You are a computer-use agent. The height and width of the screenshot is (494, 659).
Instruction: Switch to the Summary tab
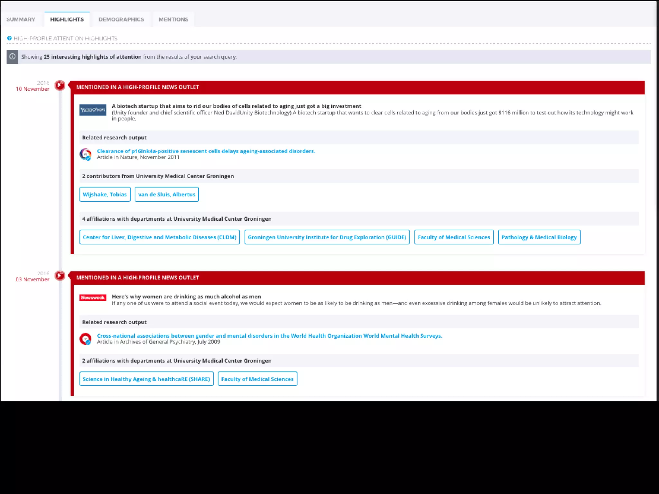pyautogui.click(x=21, y=19)
